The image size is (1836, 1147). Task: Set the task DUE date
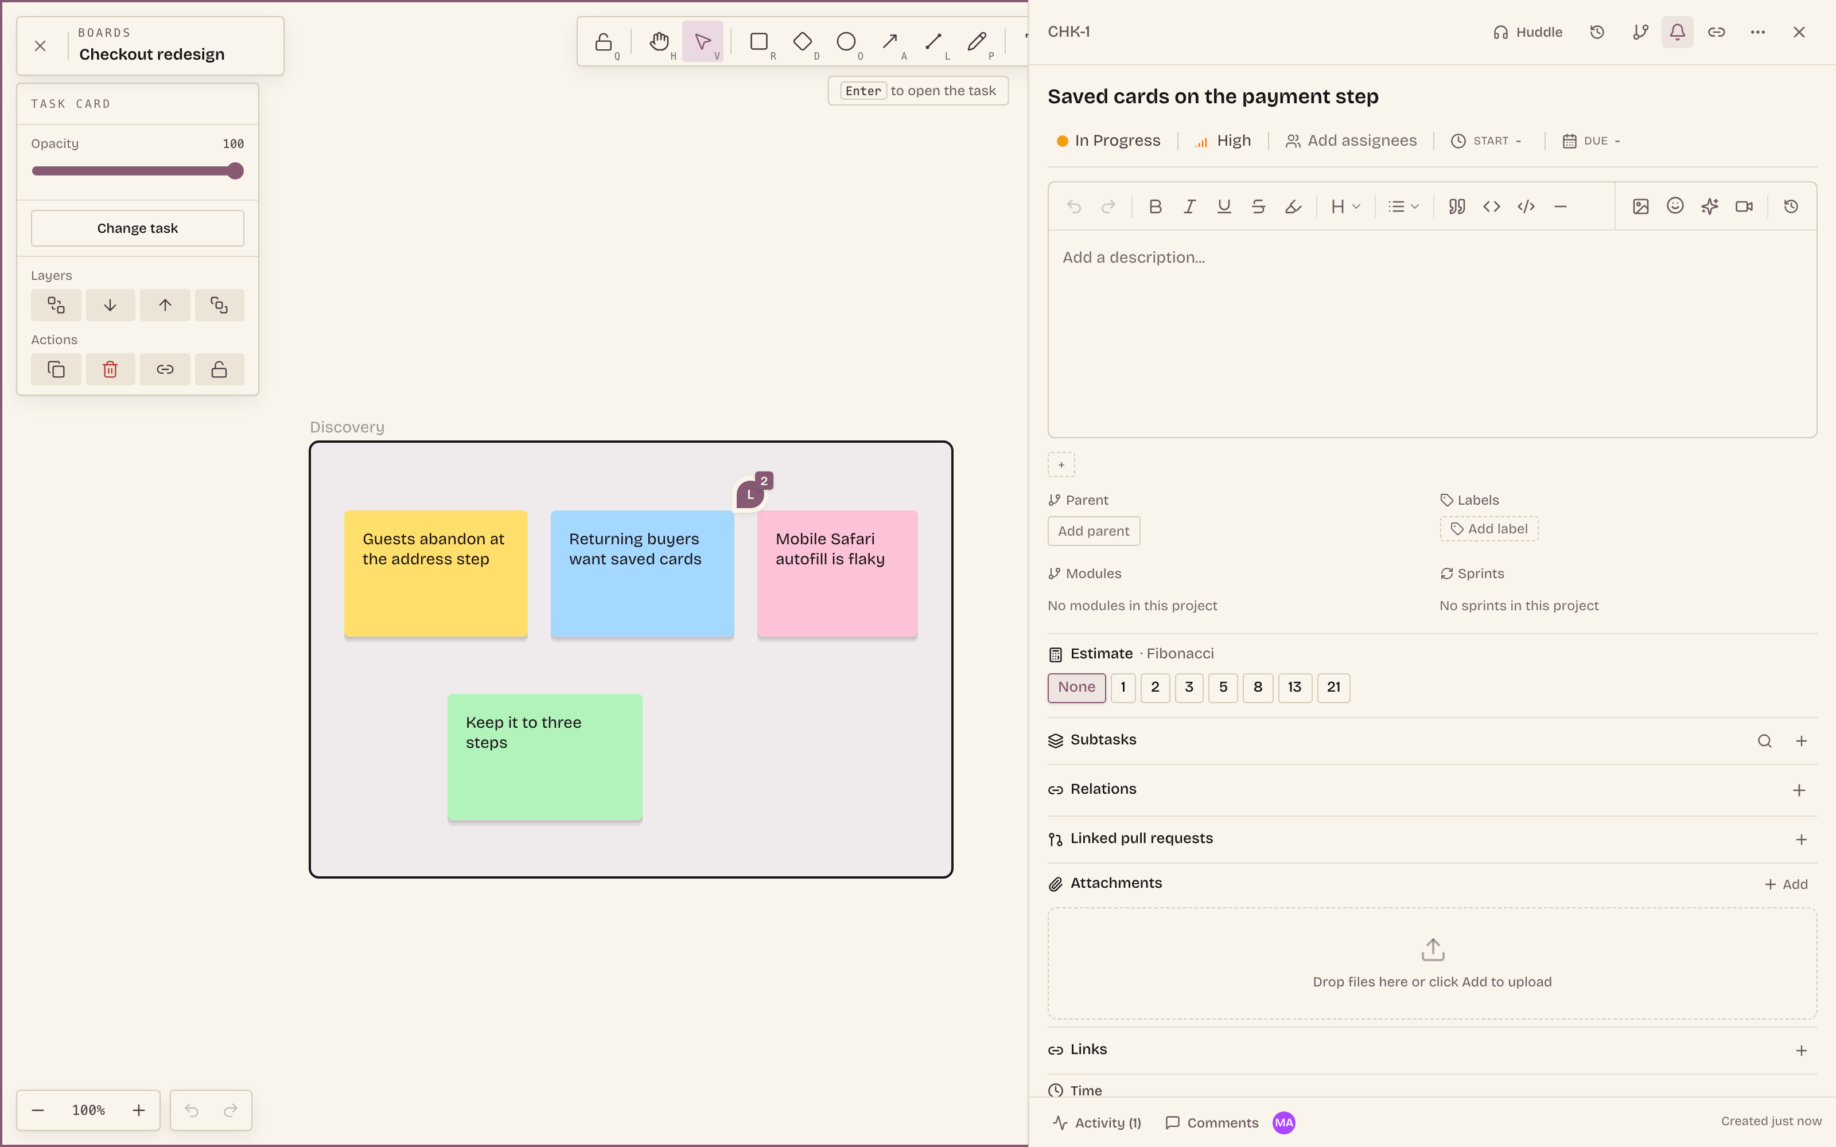coord(1592,141)
